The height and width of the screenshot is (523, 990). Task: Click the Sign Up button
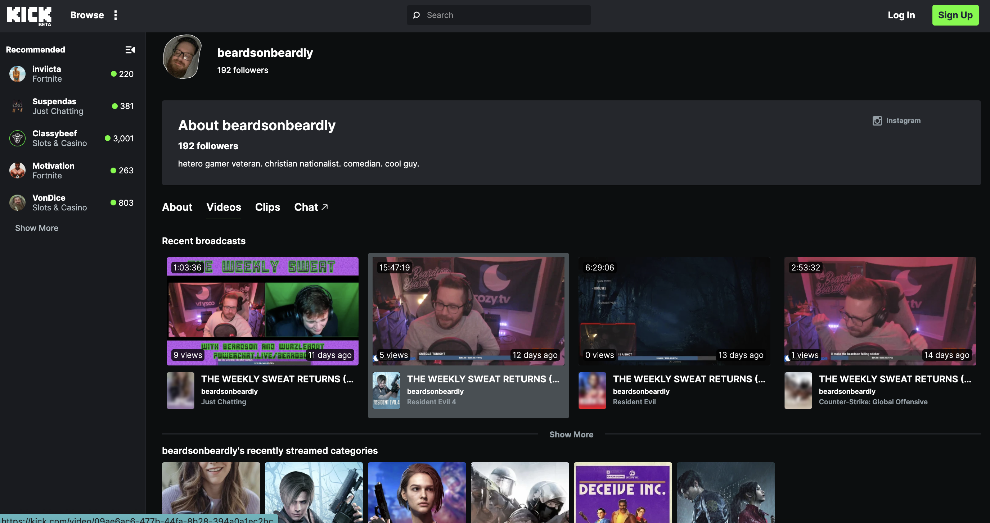tap(955, 15)
